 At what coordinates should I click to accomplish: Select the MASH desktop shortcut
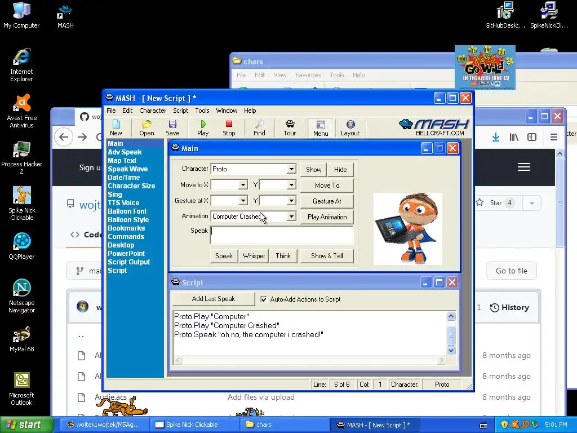pos(65,15)
